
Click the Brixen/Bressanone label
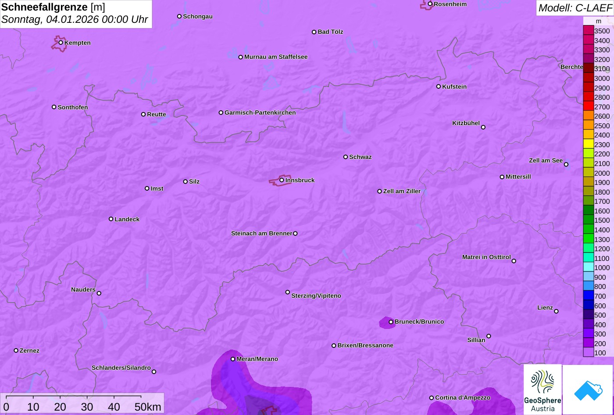(365, 345)
